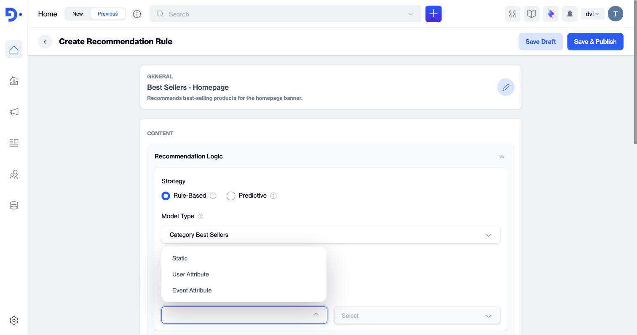Click the search magnifier icon
The image size is (637, 335).
coord(160,14)
